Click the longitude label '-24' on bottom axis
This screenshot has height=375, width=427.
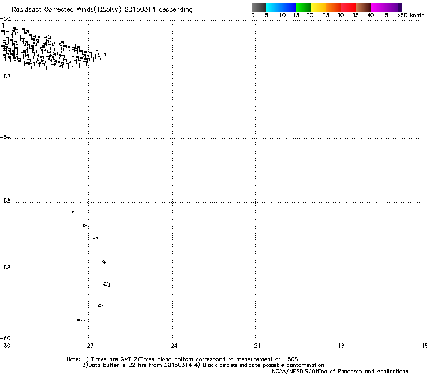coord(172,346)
